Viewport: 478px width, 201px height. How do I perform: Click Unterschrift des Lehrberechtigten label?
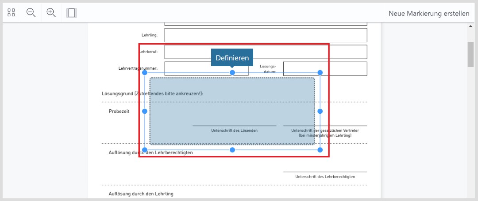tap(325, 176)
